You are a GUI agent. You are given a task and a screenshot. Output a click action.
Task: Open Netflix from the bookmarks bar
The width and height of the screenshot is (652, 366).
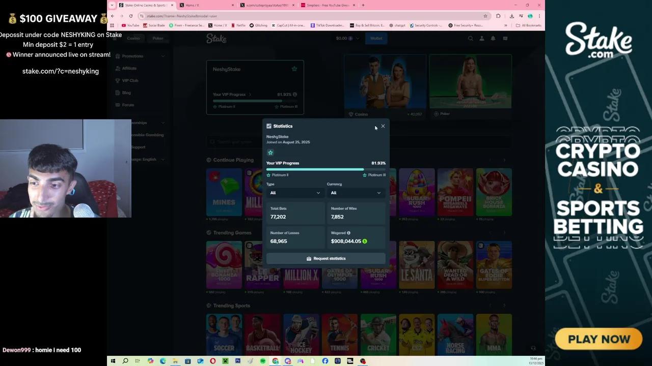(x=237, y=25)
